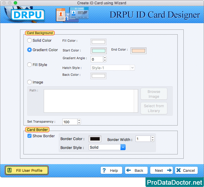
Task: Open the Border Style dropdown
Action: click(107, 147)
